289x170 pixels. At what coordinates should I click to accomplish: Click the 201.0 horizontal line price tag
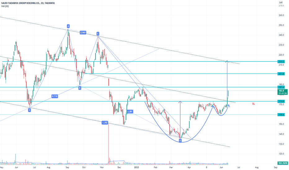coord(282,74)
